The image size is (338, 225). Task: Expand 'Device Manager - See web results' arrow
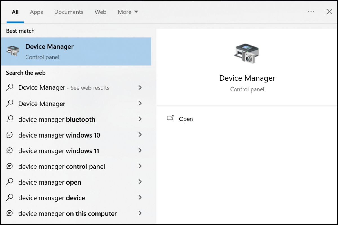click(x=140, y=87)
